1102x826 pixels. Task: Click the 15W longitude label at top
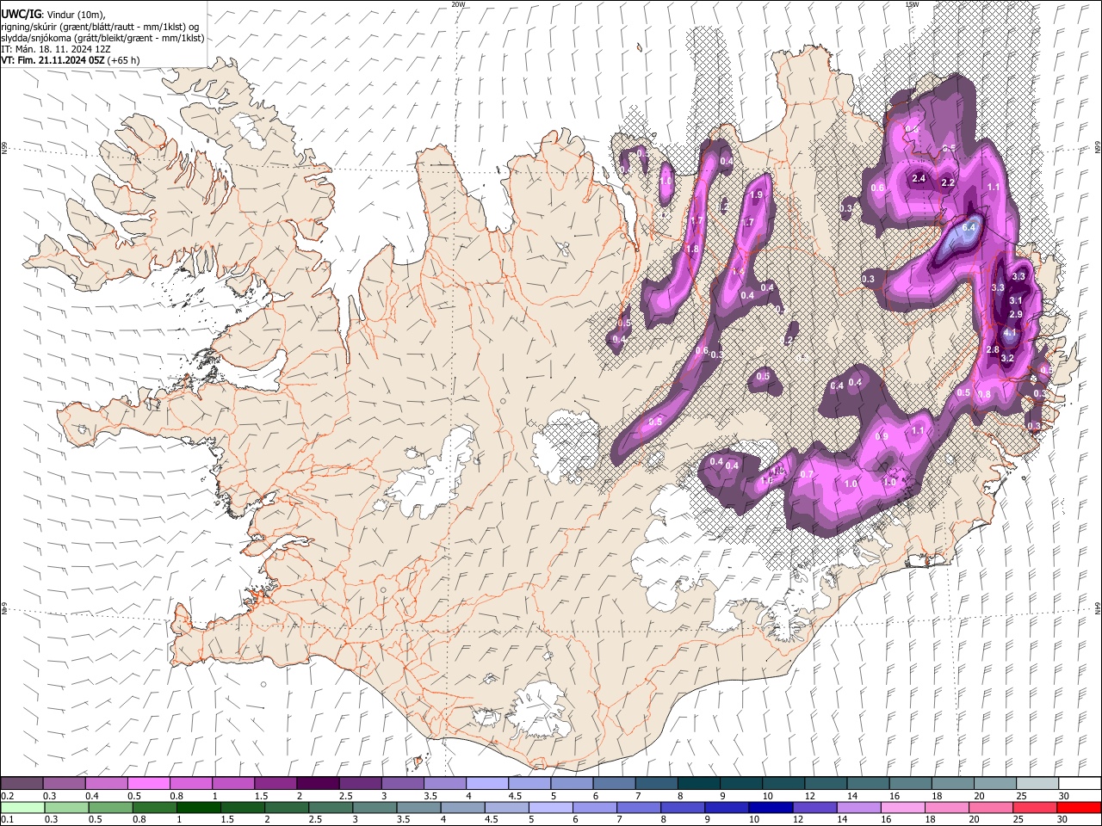(912, 4)
